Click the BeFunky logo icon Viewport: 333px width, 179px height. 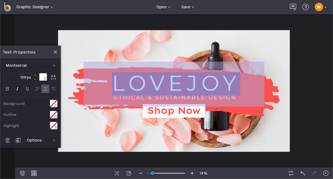pos(7,7)
